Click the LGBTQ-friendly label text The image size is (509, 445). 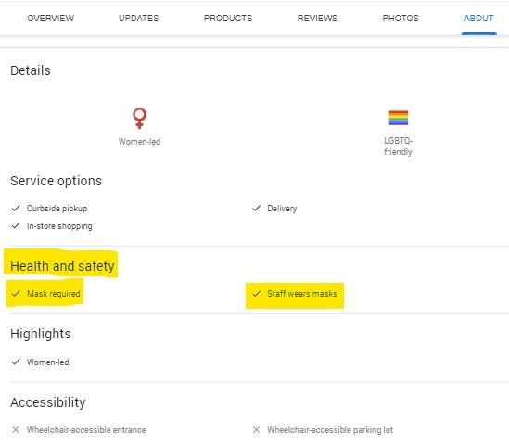coord(398,146)
